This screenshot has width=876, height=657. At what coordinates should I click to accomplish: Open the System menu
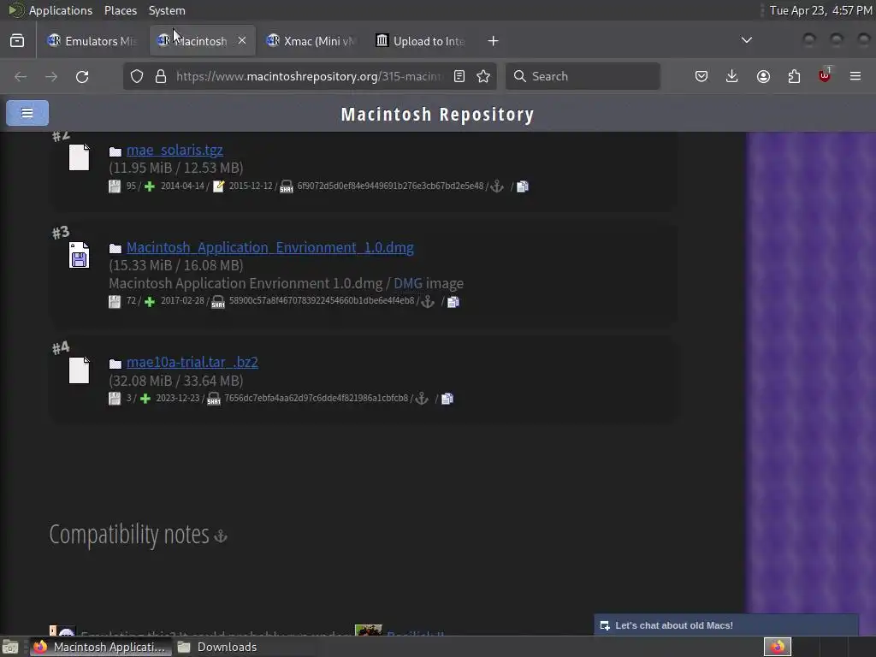pos(167,10)
